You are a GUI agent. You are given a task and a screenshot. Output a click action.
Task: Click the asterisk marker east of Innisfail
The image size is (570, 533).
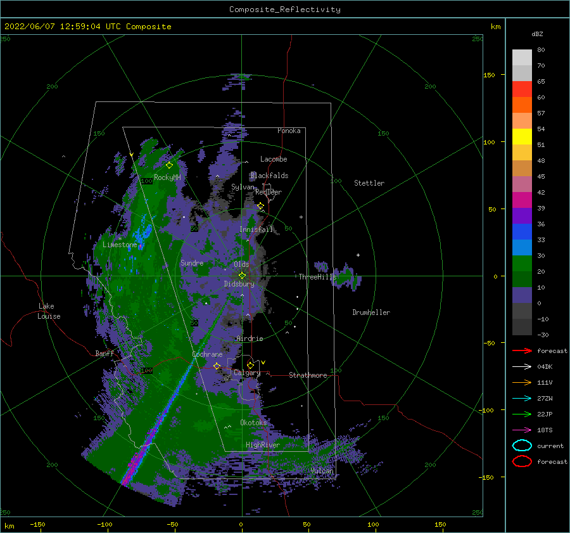tap(301, 217)
